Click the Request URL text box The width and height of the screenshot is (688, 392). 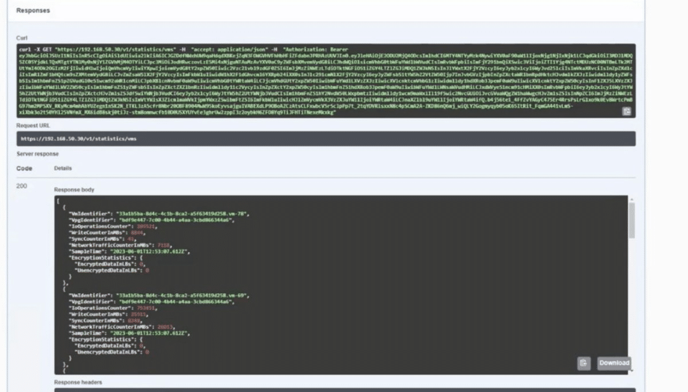326,139
